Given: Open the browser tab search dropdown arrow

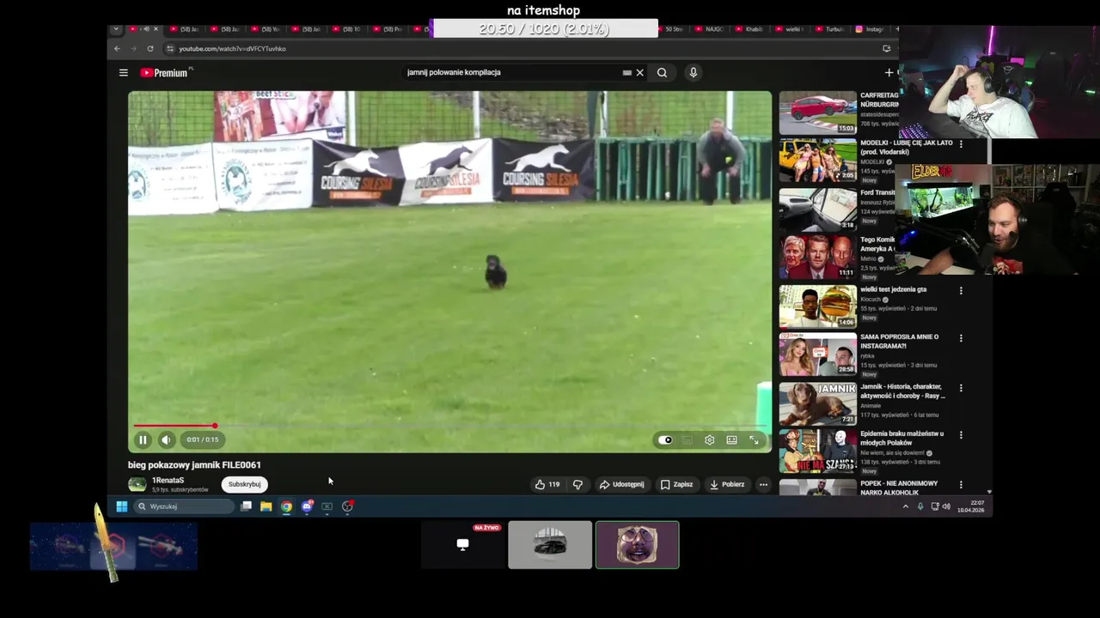Looking at the screenshot, I should [x=116, y=29].
